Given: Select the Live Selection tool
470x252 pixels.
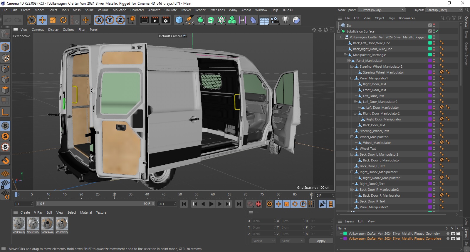Looking at the screenshot, I should (x=31, y=20).
